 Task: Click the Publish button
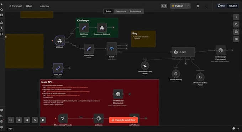[x=178, y=6]
